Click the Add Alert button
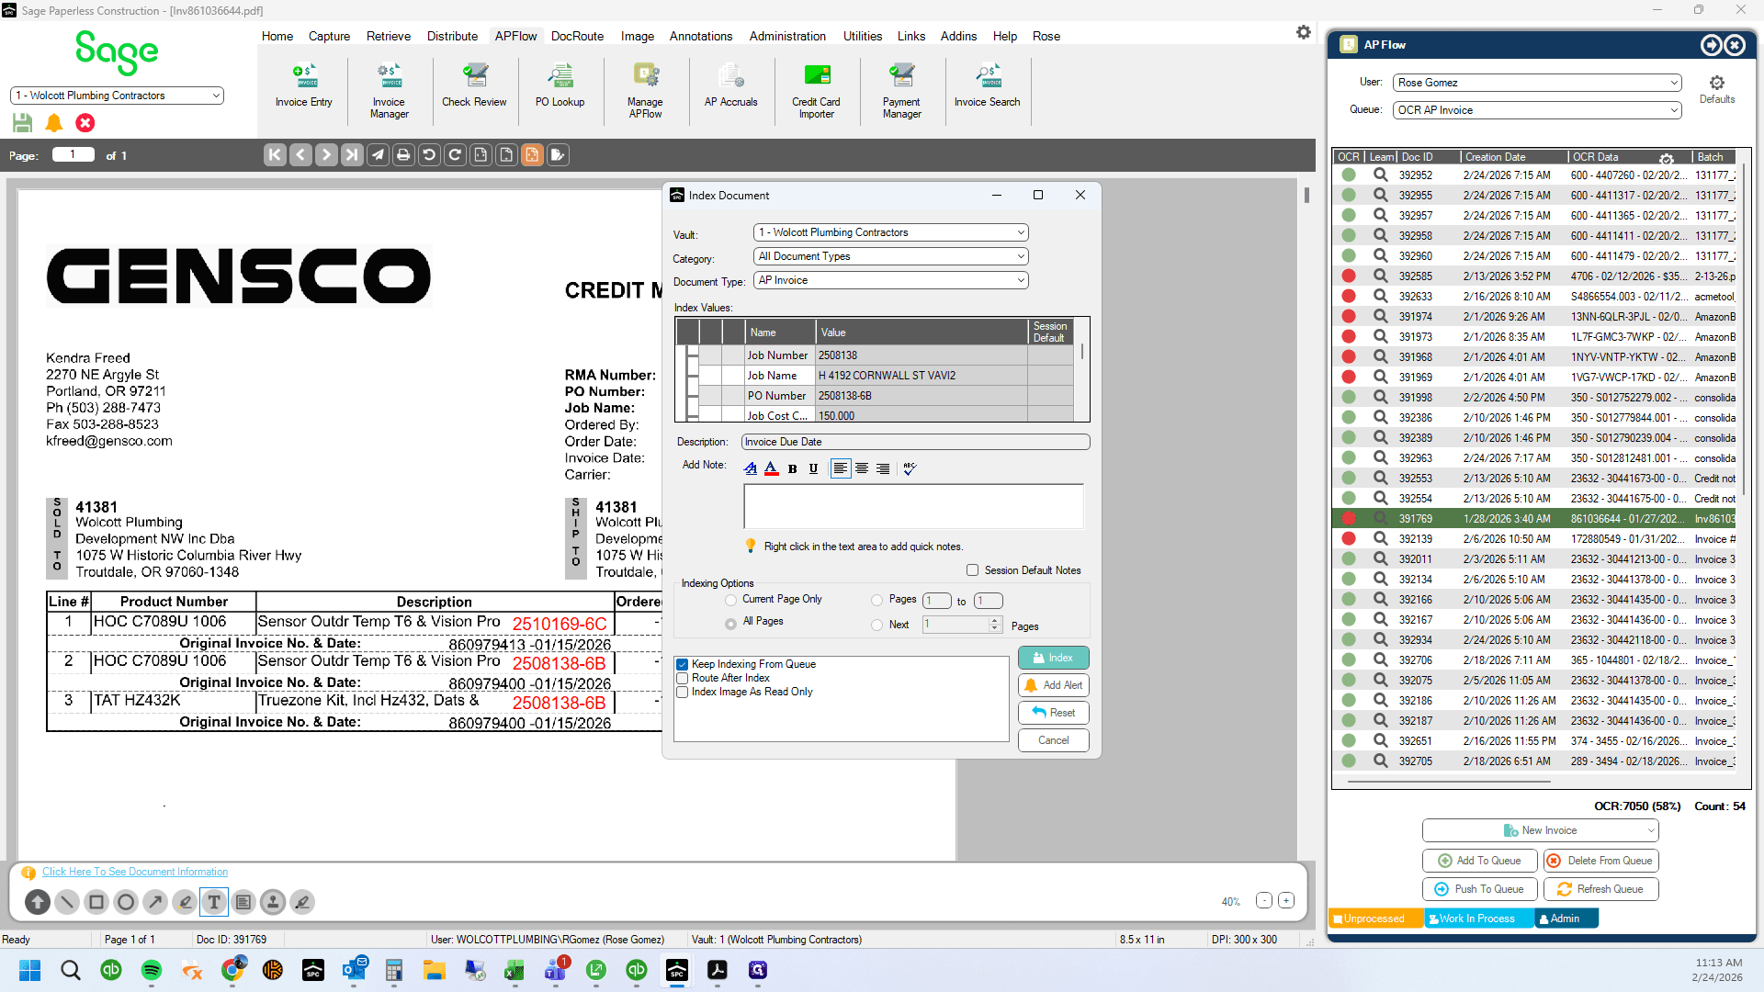 pyautogui.click(x=1053, y=685)
